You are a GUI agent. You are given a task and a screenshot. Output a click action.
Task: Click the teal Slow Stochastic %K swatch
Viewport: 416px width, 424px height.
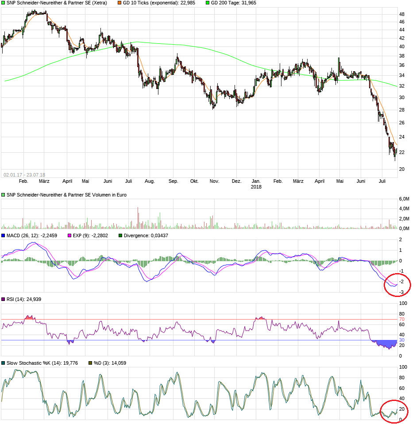3,363
